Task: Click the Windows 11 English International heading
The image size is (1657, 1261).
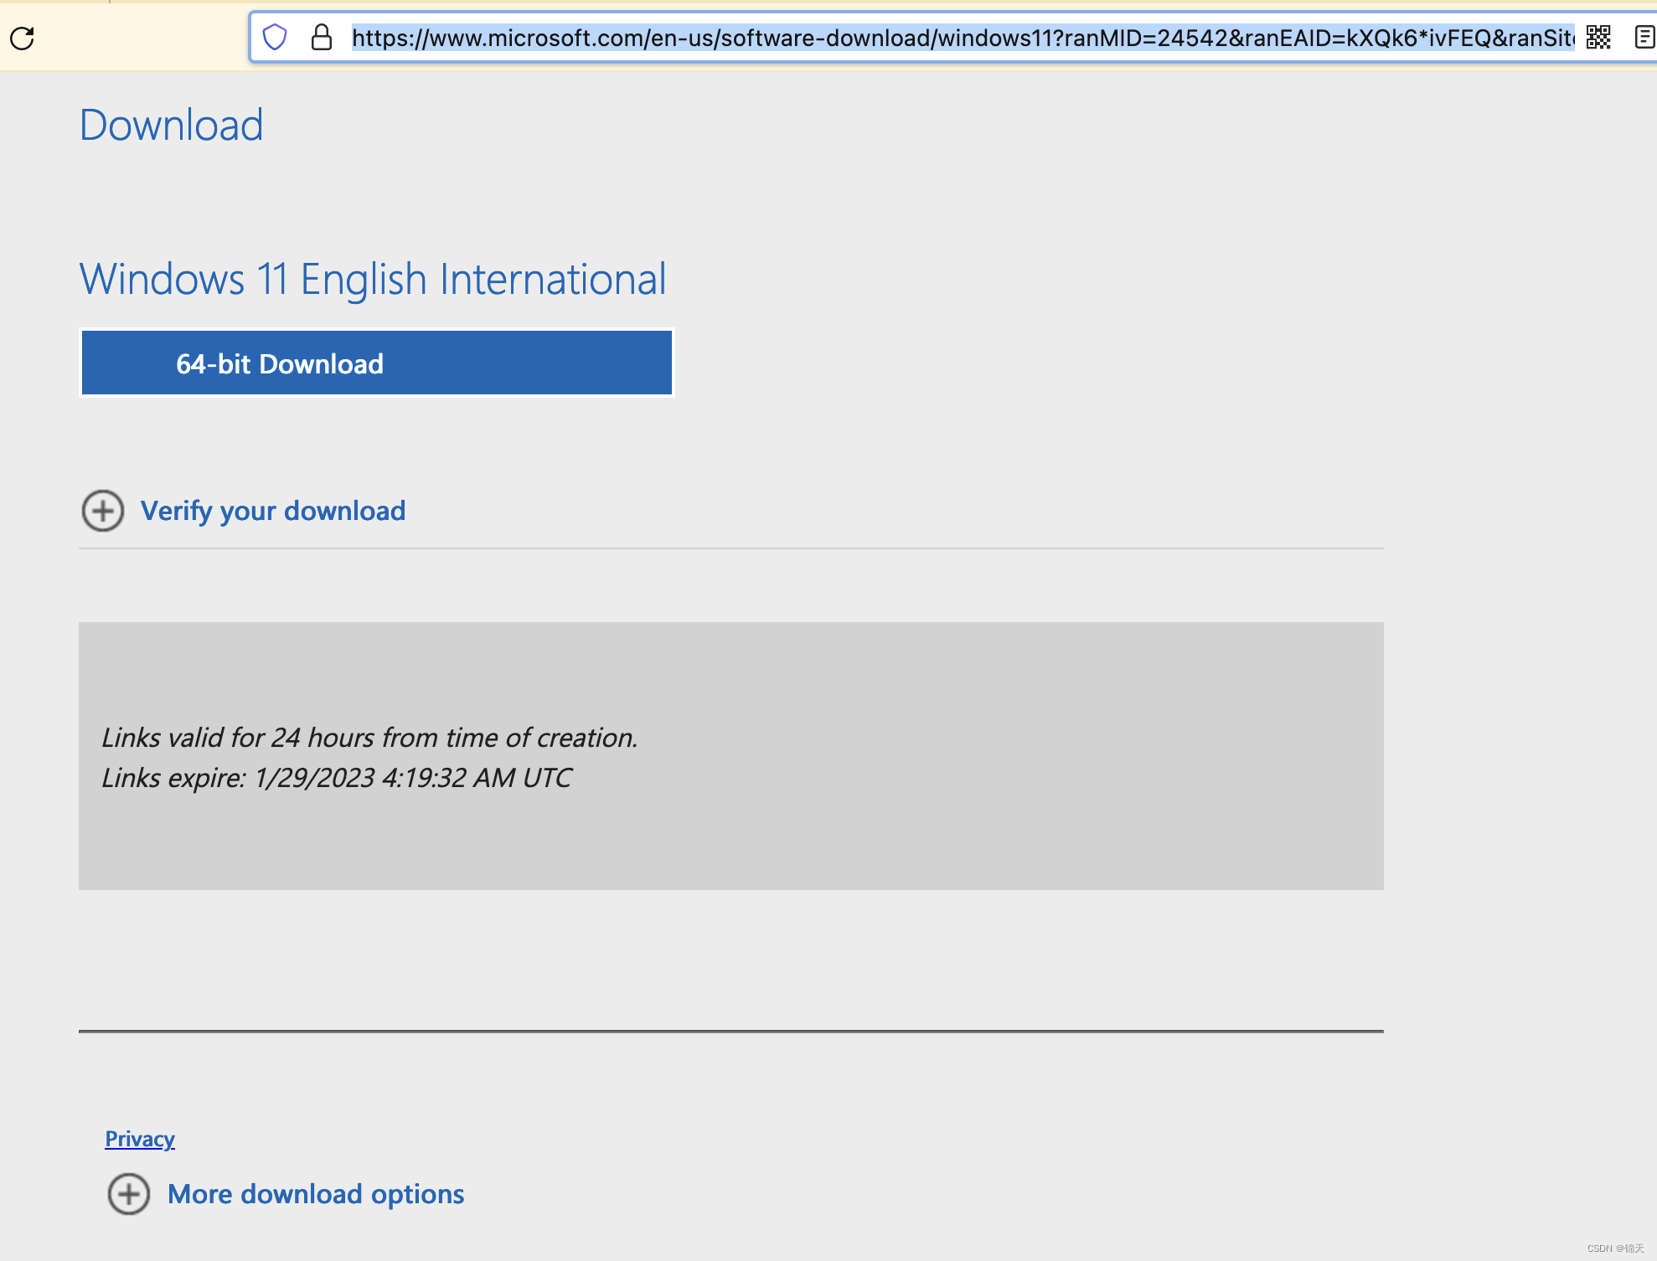Action: click(373, 280)
